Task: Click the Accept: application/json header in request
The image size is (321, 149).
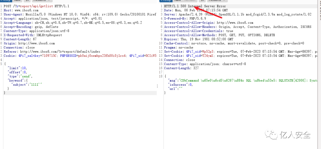Action: pyautogui.click(x=53, y=19)
